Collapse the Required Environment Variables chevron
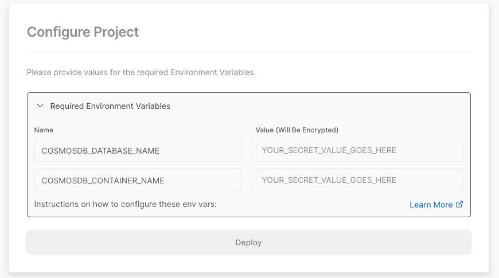This screenshot has height=278, width=499. coord(40,106)
